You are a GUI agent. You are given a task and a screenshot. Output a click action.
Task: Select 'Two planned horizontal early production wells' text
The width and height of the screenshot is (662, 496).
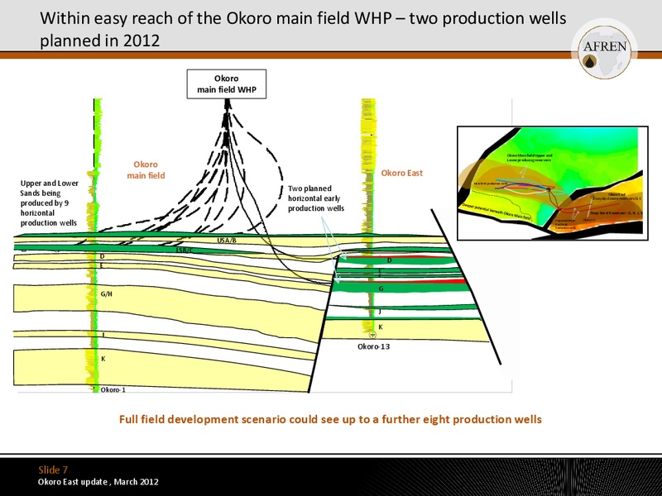coord(316,198)
